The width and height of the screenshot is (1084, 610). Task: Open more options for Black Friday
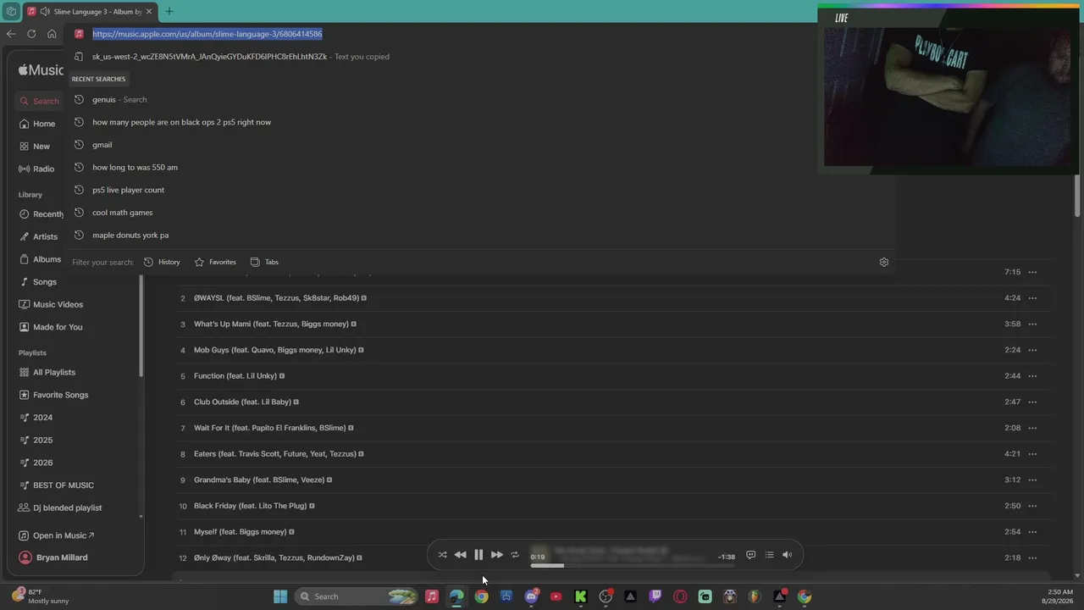point(1032,506)
